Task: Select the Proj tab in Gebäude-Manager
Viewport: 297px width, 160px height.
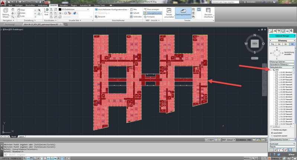Action: click(x=272, y=44)
